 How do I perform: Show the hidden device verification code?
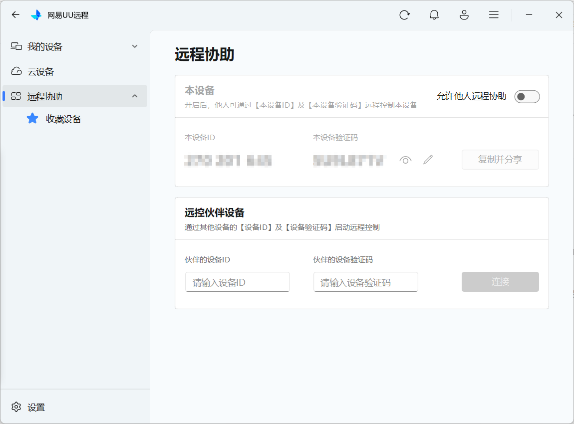(405, 160)
